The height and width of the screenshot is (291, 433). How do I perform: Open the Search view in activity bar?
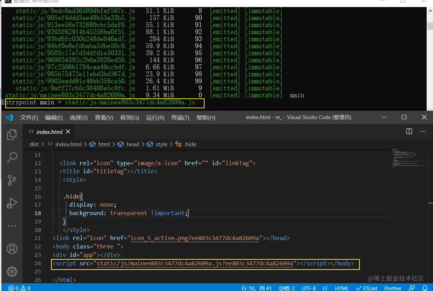pos(12,157)
